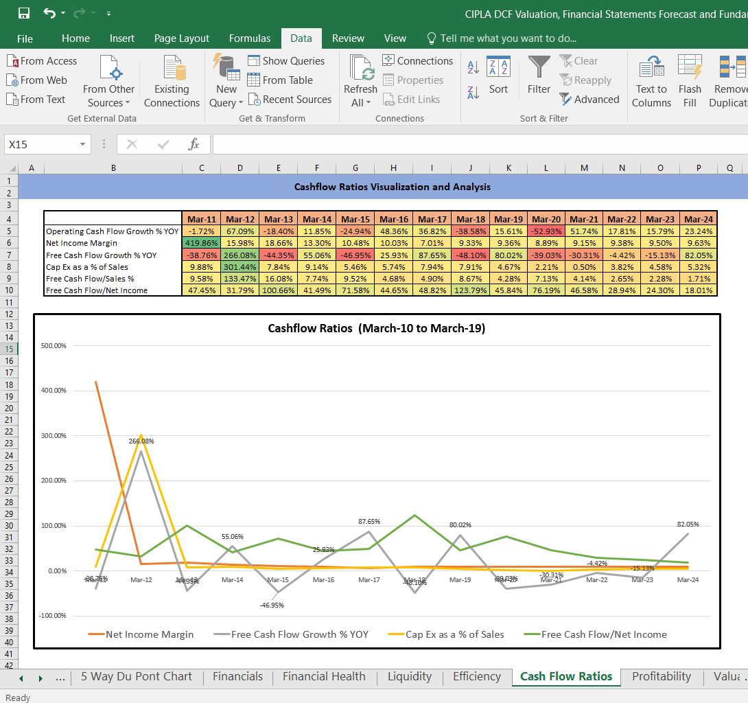This screenshot has height=703, width=748.
Task: Open the Page Layout tab
Action: [x=182, y=38]
